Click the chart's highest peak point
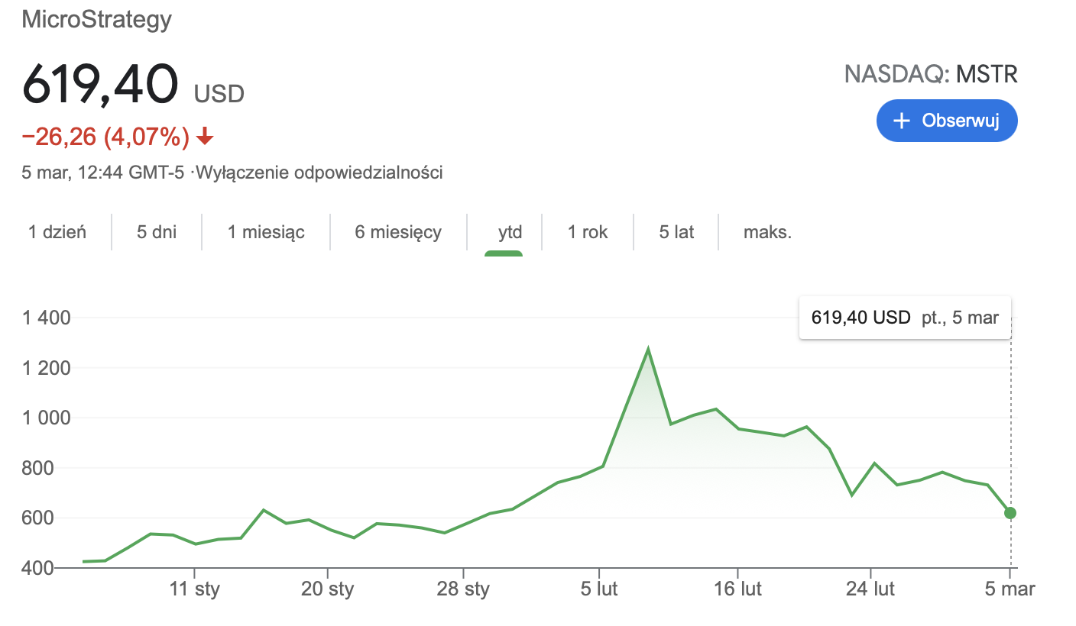This screenshot has height=626, width=1076. [x=648, y=350]
